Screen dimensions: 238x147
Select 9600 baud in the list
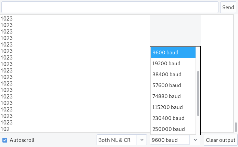[x=173, y=52]
